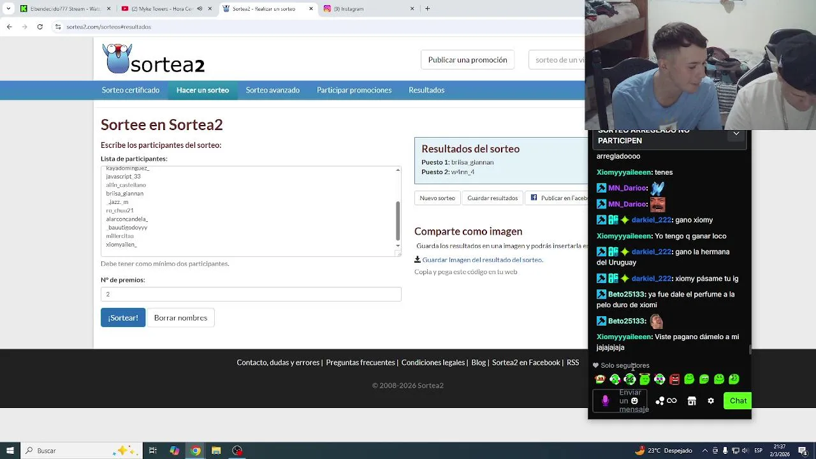Viewport: 816px width, 459px height.
Task: Open Chrome from the taskbar
Action: coord(196,451)
